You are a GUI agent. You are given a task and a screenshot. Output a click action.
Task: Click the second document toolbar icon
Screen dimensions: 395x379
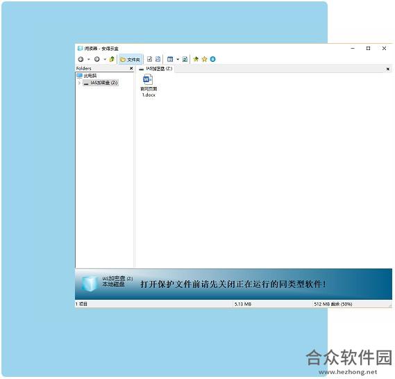point(158,59)
